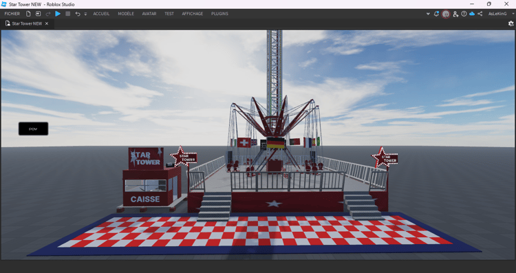Select the AFFICHAGE ribbon tab
This screenshot has height=273, width=516.
[x=193, y=14]
